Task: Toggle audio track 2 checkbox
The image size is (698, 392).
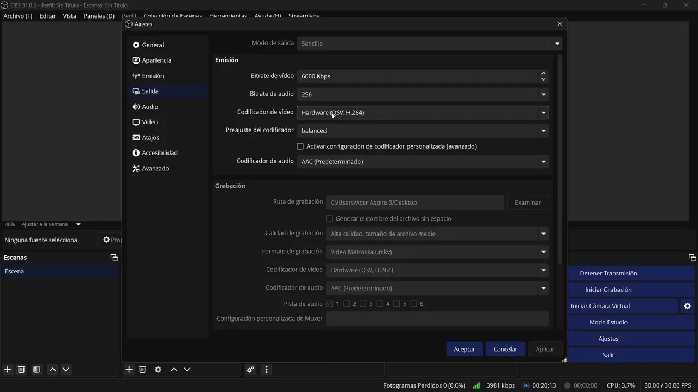Action: 346,304
